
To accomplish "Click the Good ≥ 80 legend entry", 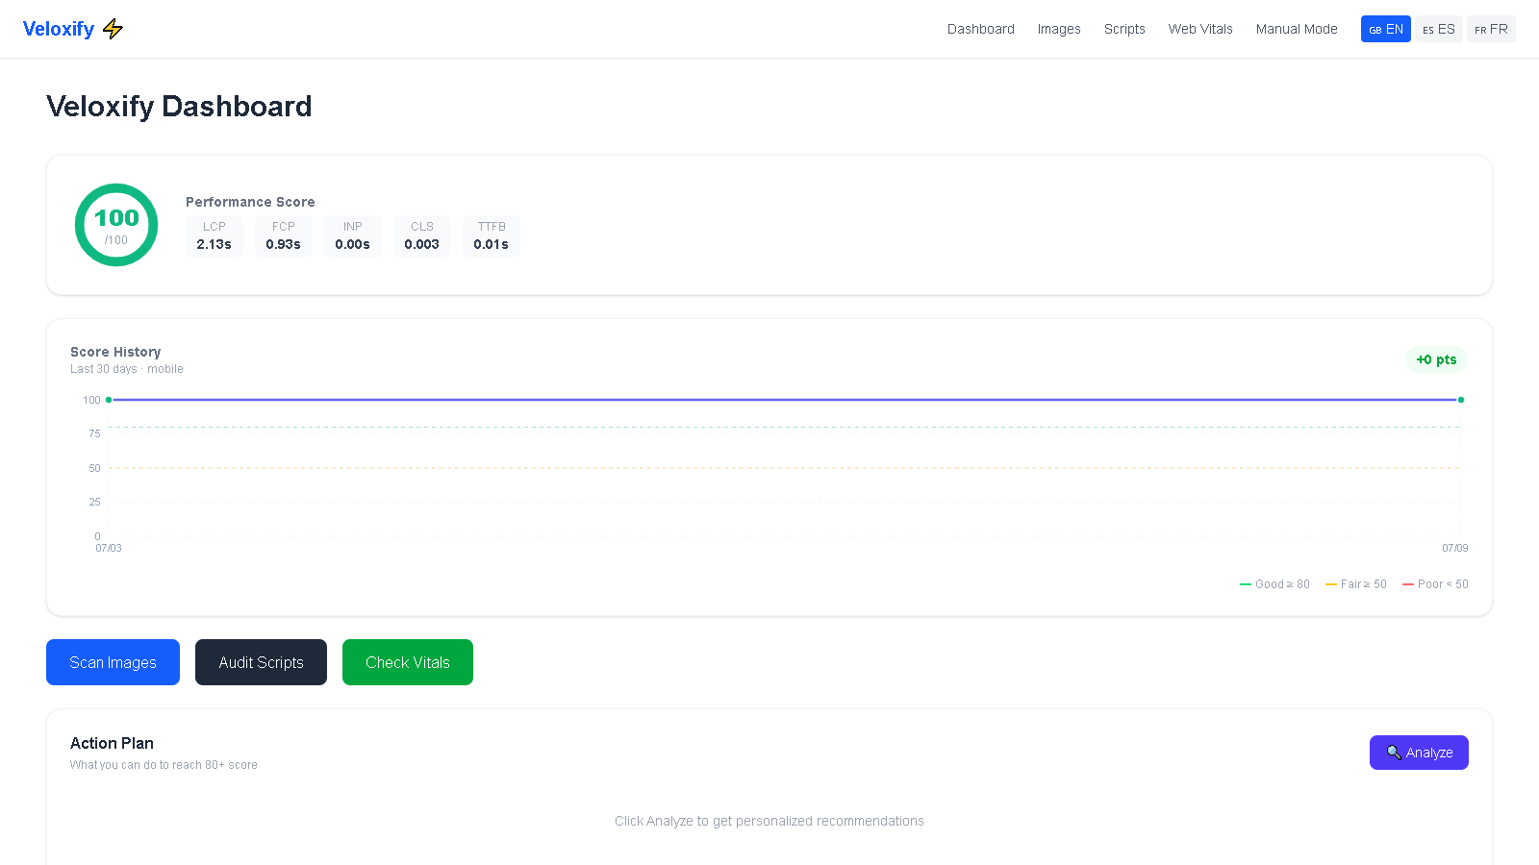I will pos(1275,584).
